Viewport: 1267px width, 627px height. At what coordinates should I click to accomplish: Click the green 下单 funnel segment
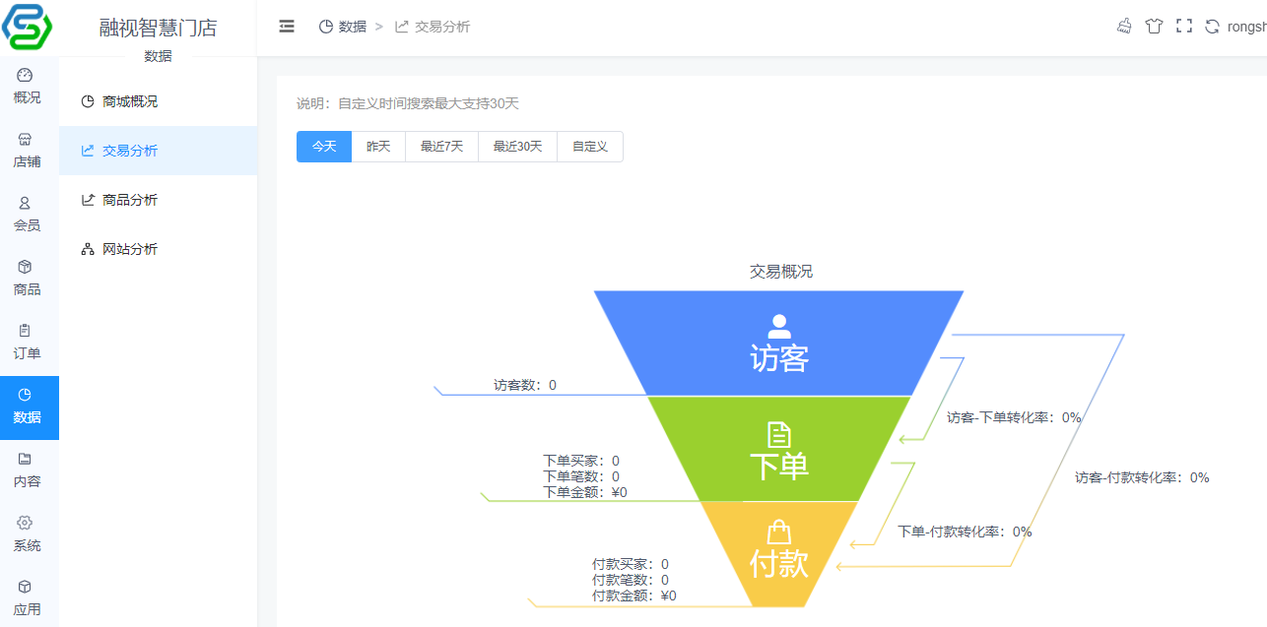click(x=778, y=449)
